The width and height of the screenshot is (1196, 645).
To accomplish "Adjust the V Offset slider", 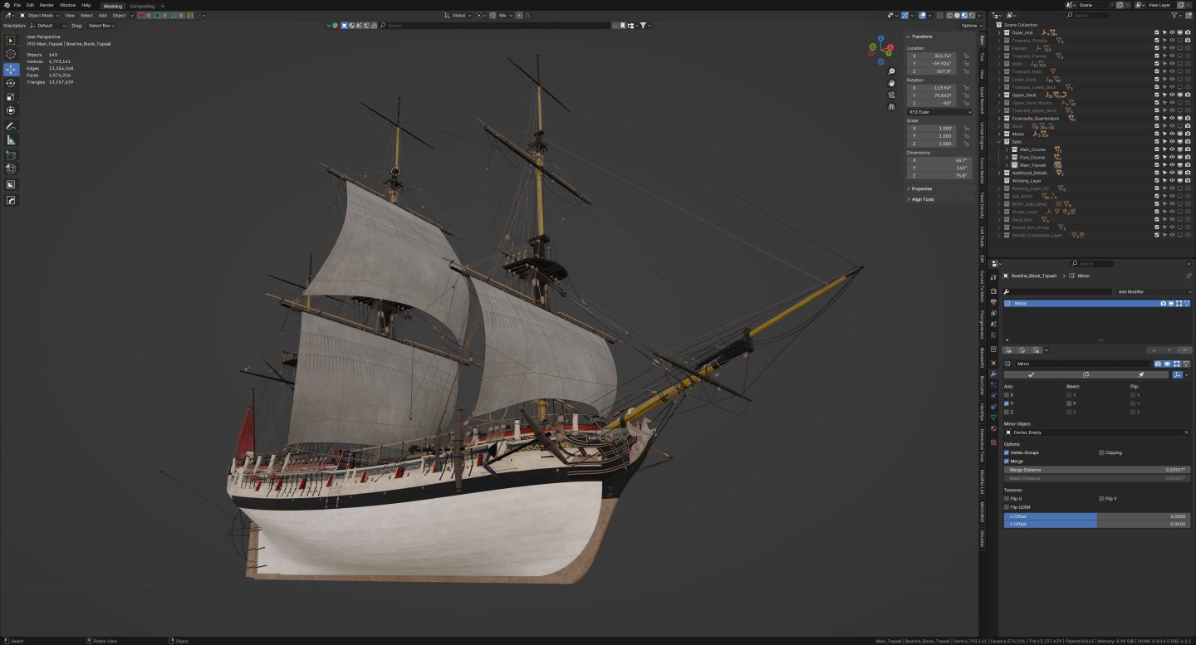I will 1097,524.
